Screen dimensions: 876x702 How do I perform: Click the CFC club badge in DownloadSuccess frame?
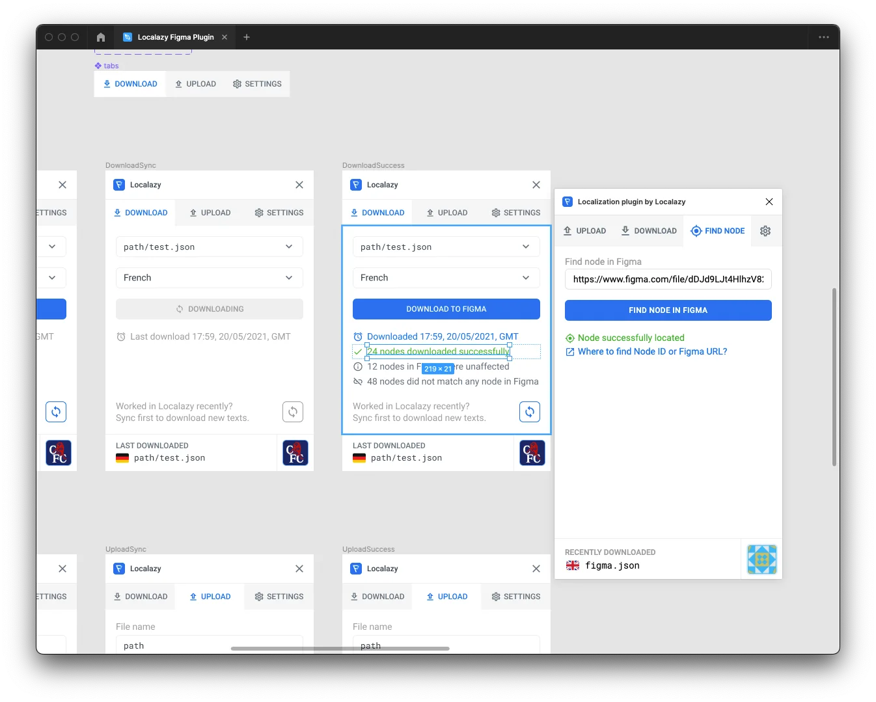[532, 453]
